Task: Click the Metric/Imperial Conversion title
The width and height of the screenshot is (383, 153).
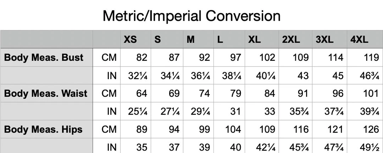Action: [191, 16]
